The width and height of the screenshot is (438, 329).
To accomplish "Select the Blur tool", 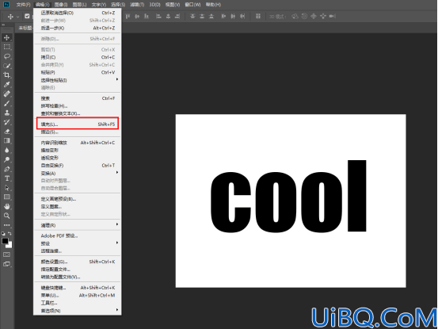I will (7, 151).
